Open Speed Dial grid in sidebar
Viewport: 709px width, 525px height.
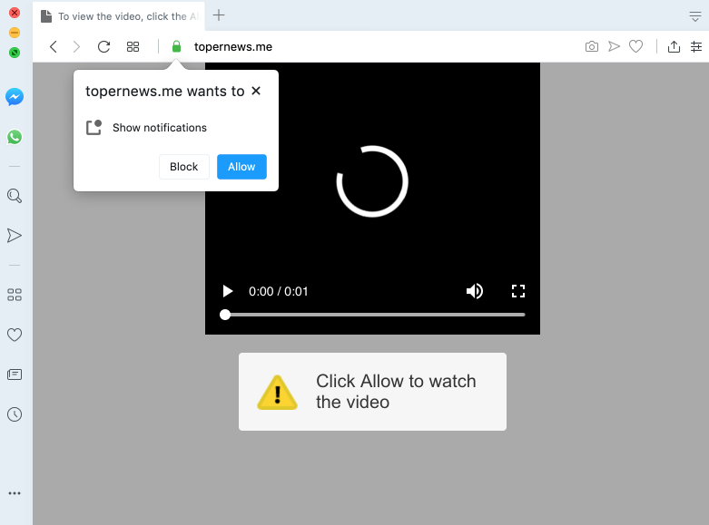click(15, 295)
